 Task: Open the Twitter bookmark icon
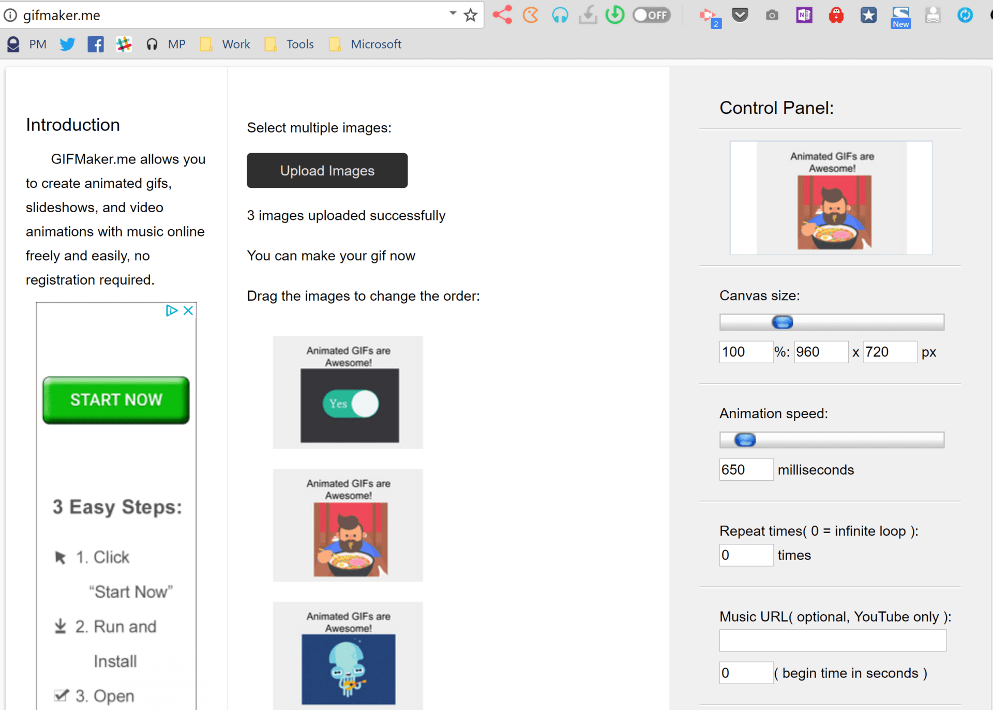tap(67, 44)
